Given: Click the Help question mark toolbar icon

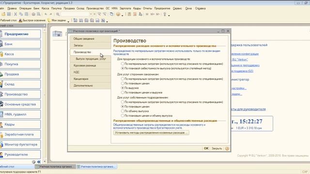Looking at the screenshot, I should (118, 14).
